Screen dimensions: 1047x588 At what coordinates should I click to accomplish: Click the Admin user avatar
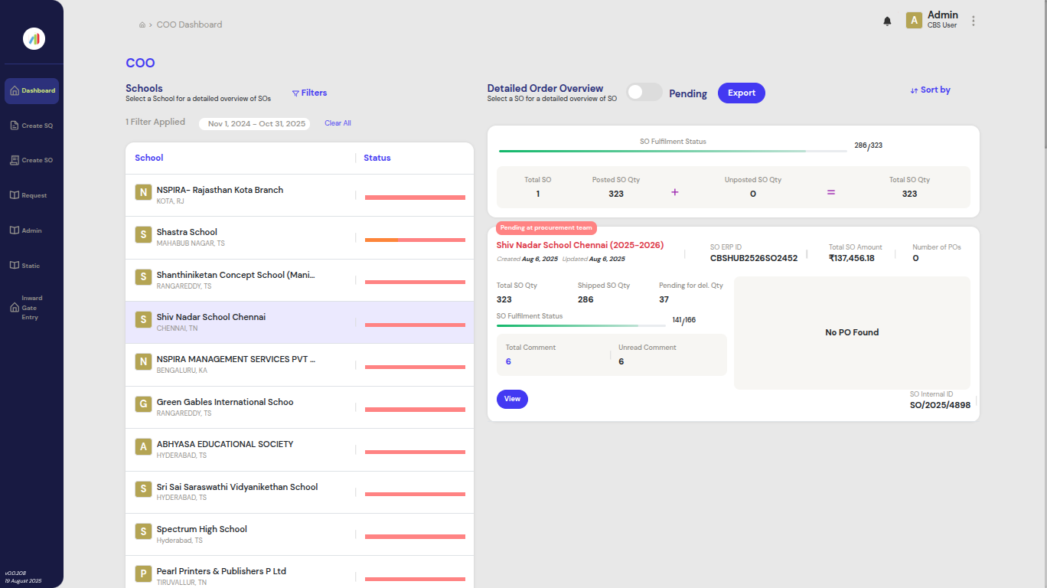(914, 21)
